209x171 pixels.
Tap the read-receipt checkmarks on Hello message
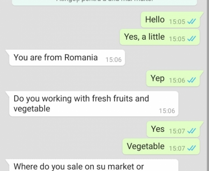[x=192, y=21]
